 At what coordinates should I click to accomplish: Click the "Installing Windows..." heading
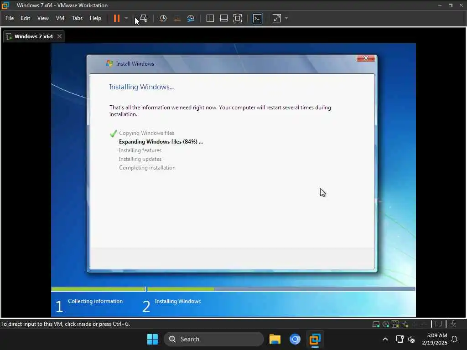click(141, 87)
